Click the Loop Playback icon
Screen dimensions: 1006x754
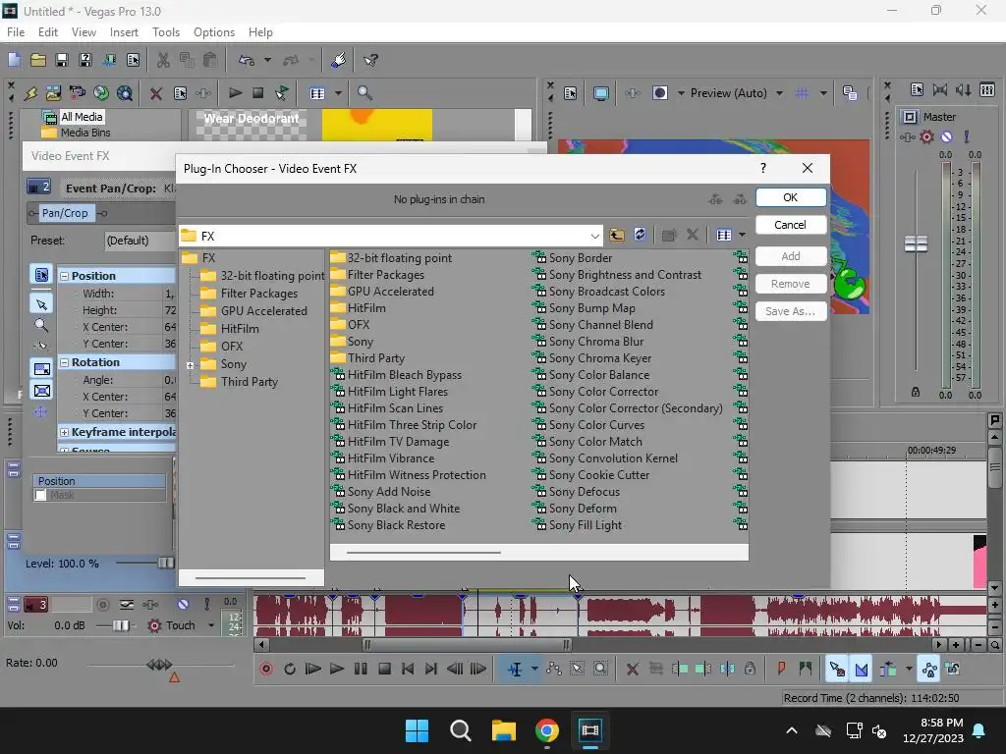tap(290, 669)
